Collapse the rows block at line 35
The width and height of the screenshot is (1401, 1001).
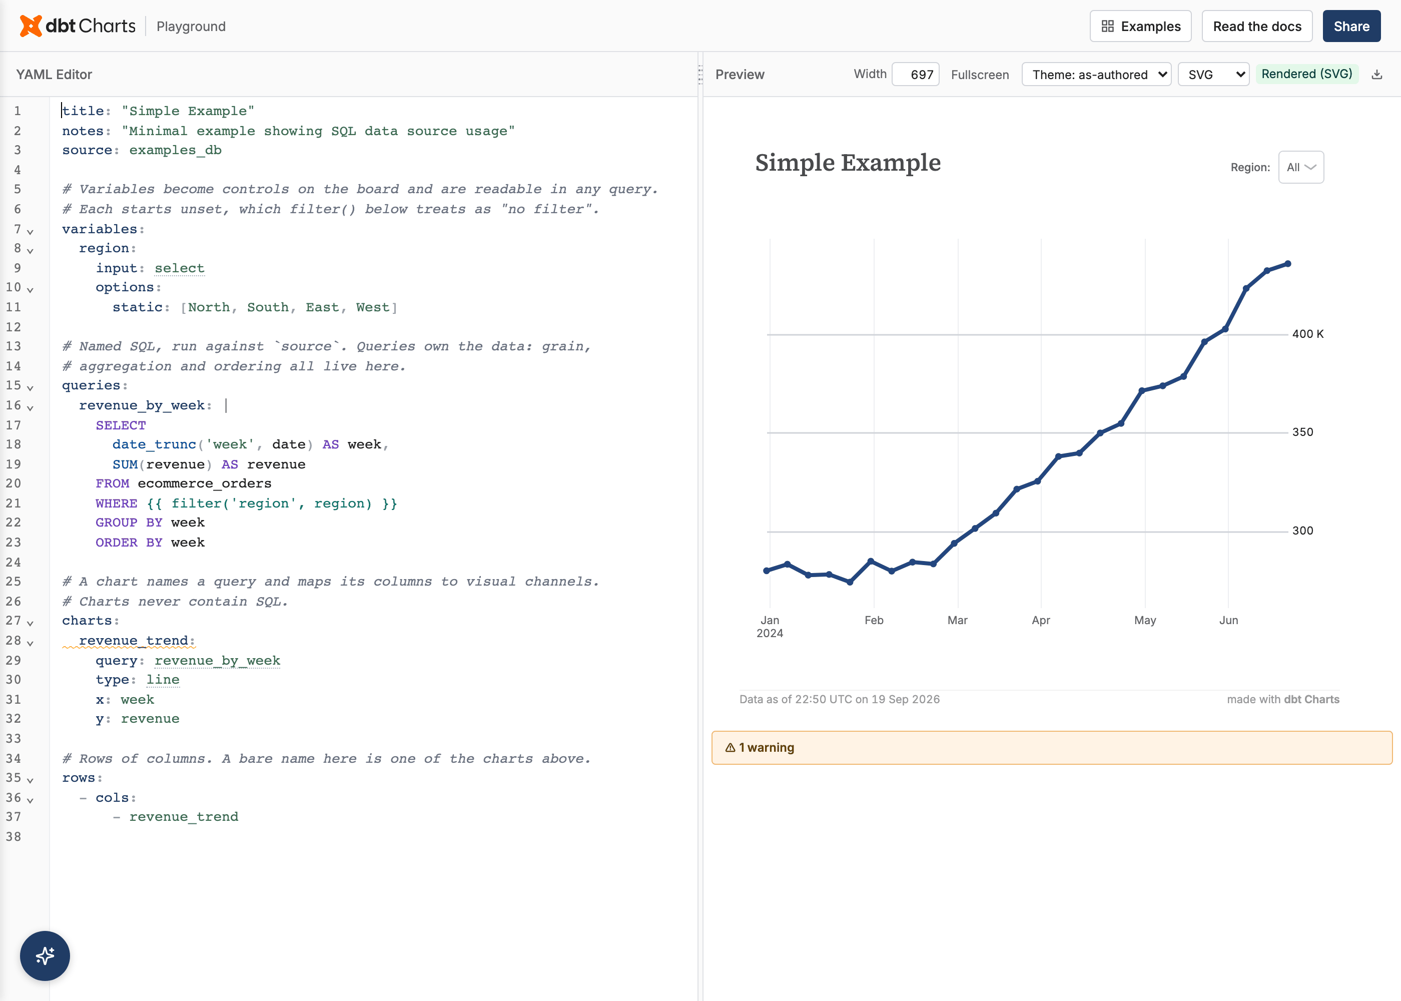pos(30,780)
